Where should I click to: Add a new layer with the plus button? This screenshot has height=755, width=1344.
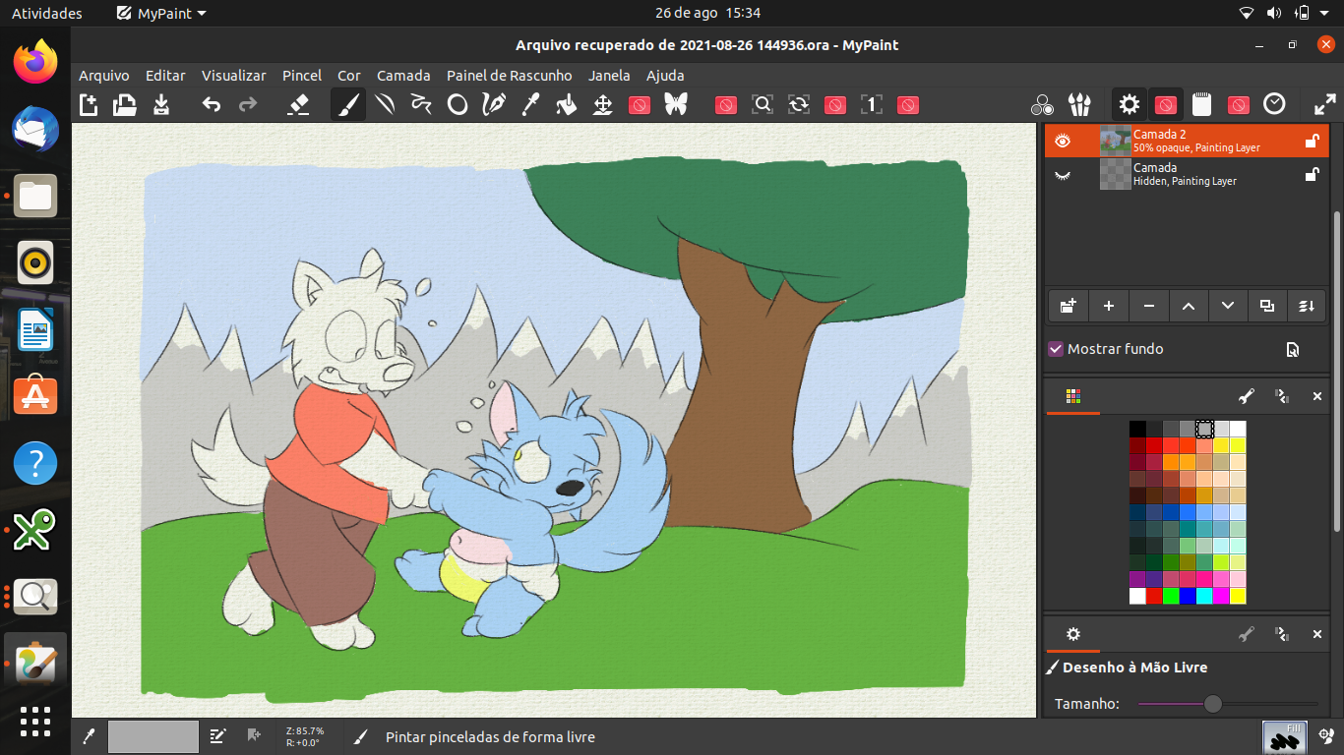[x=1109, y=306]
